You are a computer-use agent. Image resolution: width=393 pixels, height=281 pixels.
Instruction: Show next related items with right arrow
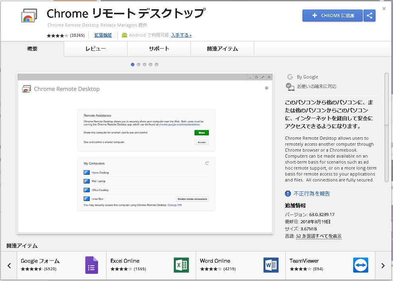pos(383,265)
